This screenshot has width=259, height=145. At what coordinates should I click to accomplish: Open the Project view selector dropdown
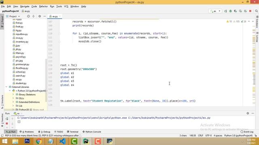tap(13, 16)
